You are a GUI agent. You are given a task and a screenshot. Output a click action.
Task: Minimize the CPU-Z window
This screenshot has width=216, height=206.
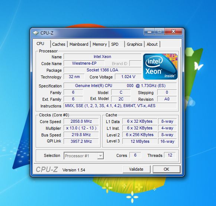149,32
